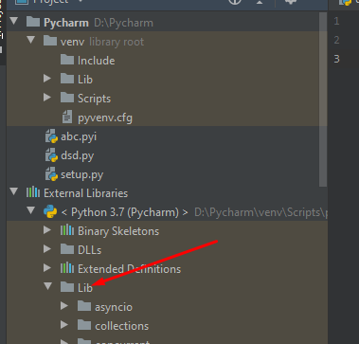Expand the DLLs folder

click(x=47, y=249)
